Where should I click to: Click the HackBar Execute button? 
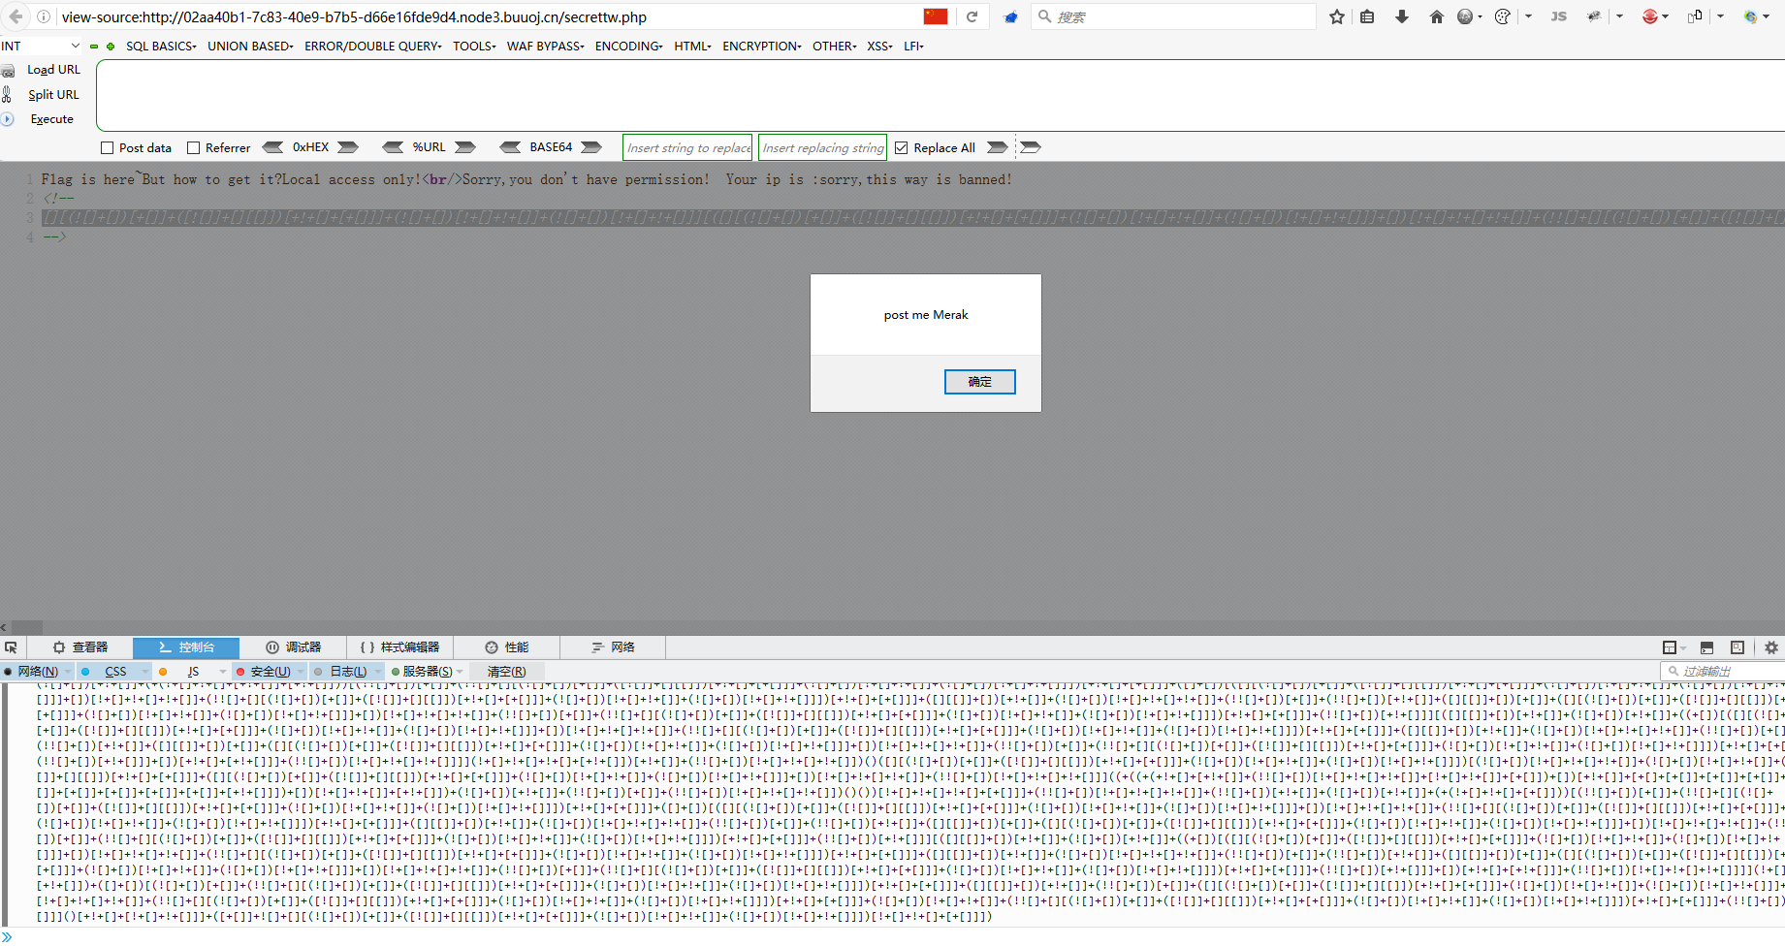click(51, 119)
